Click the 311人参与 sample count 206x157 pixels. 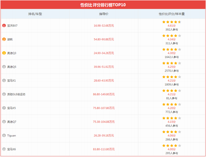171,43
